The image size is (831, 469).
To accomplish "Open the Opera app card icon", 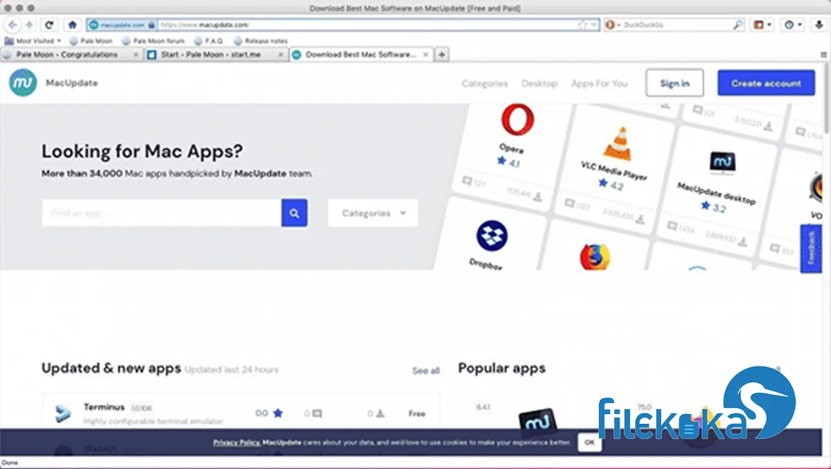I will 517,120.
